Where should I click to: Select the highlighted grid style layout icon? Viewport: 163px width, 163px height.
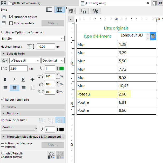pyautogui.click(x=59, y=10)
